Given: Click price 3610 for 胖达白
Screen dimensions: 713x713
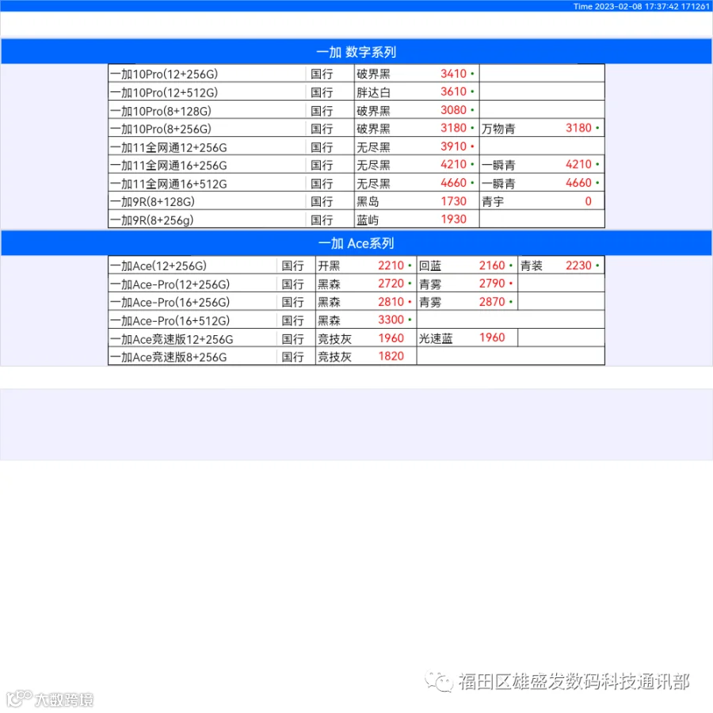Looking at the screenshot, I should click(453, 91).
